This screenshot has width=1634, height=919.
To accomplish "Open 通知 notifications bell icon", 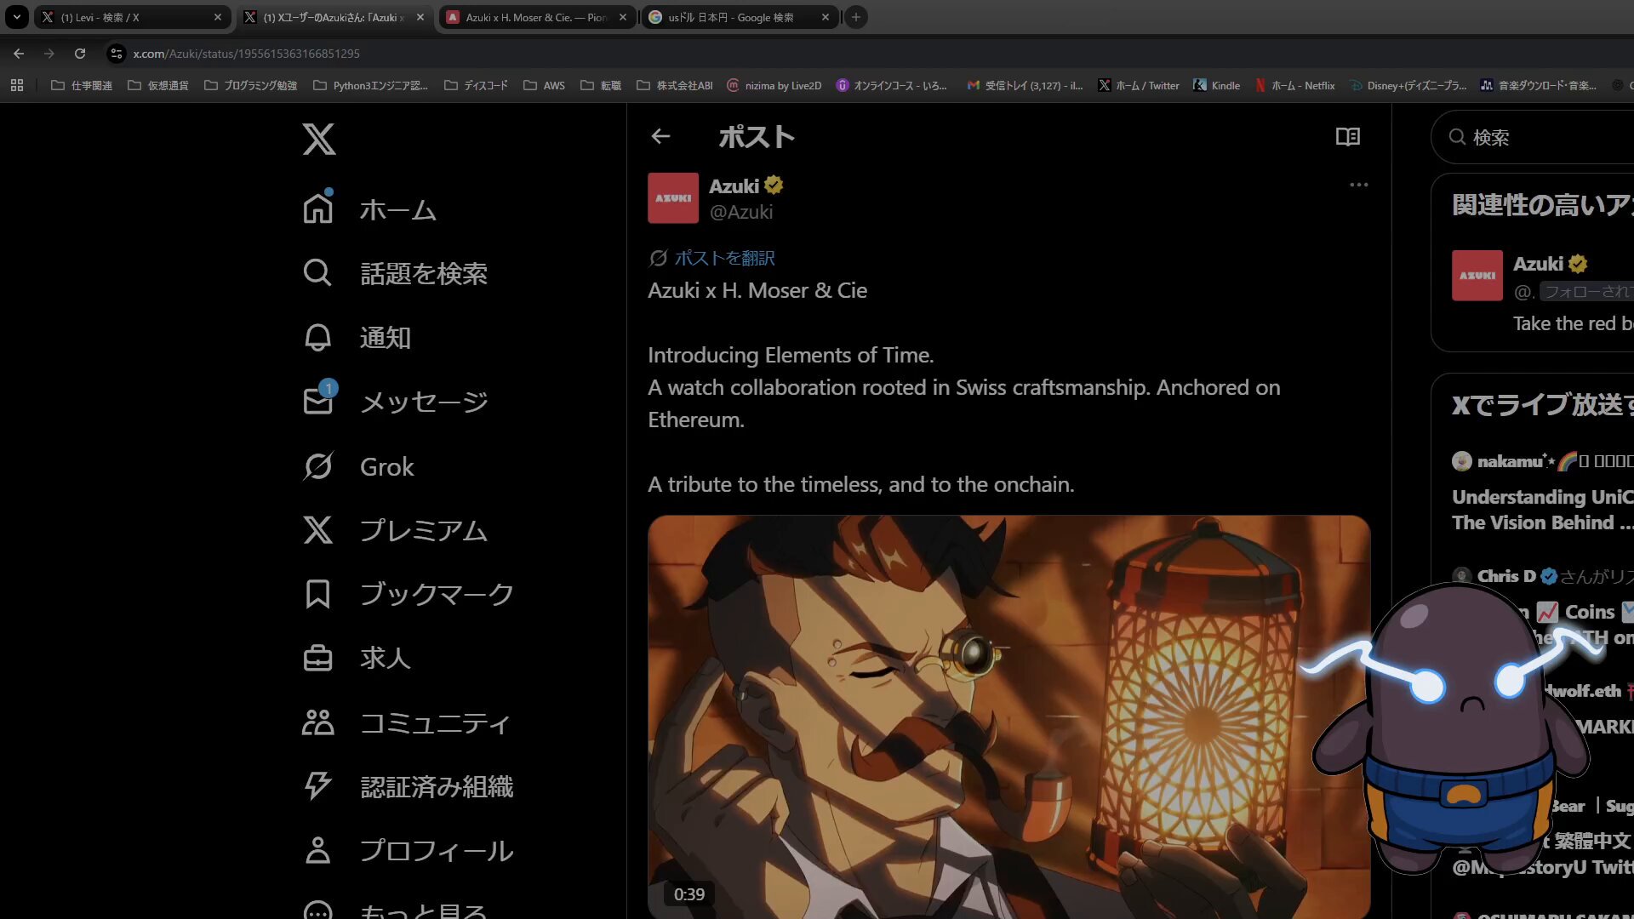I will (317, 337).
